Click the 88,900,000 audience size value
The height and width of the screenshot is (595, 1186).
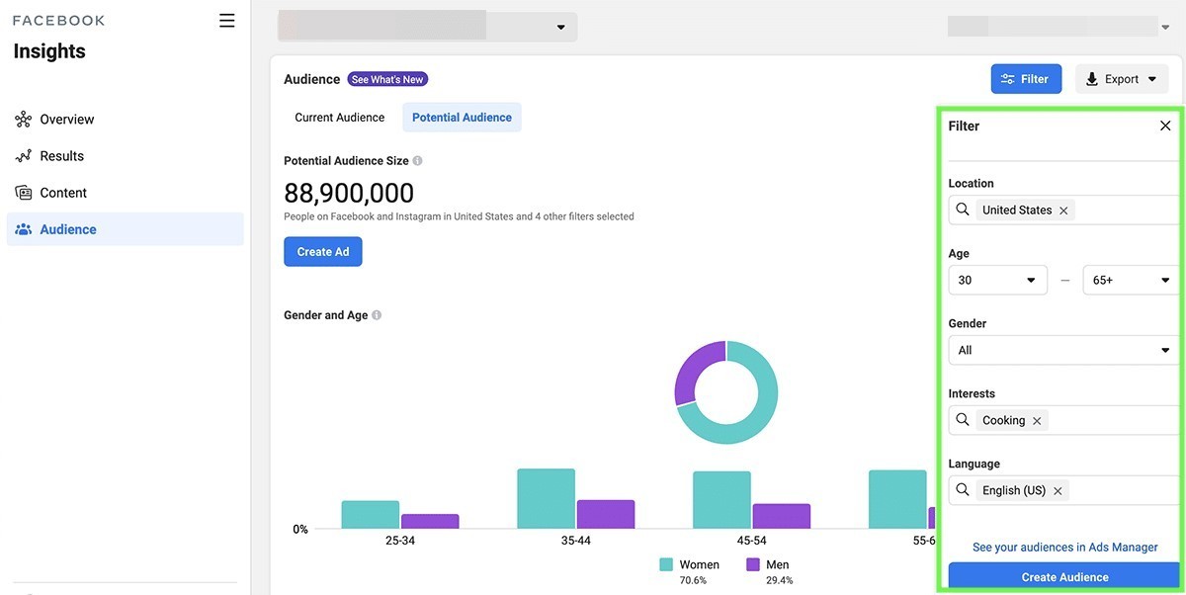(x=349, y=193)
